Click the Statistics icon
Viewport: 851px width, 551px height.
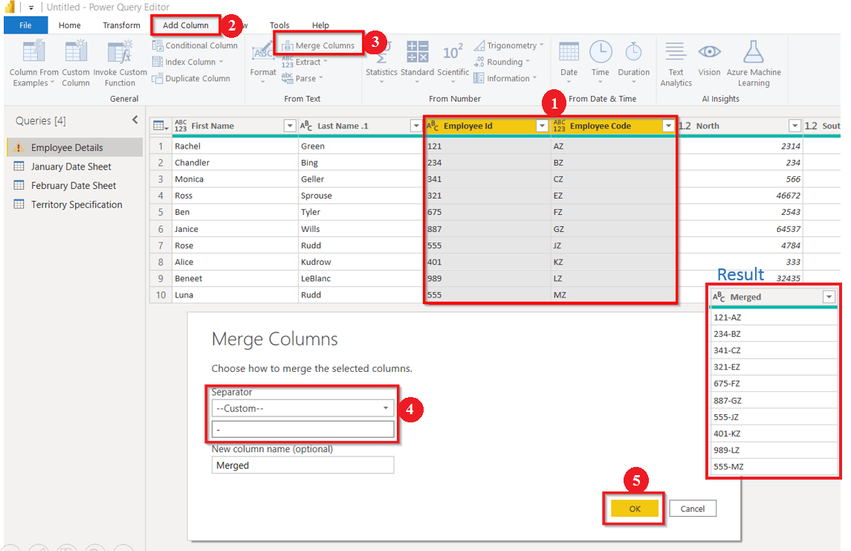(381, 59)
